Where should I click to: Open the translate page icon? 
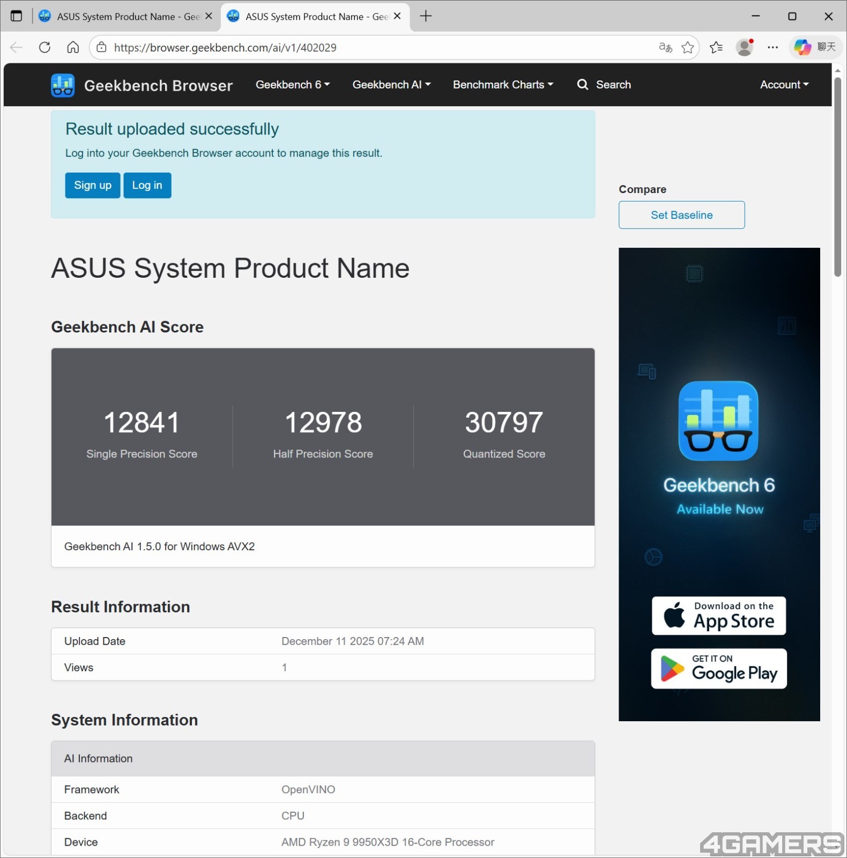(665, 47)
